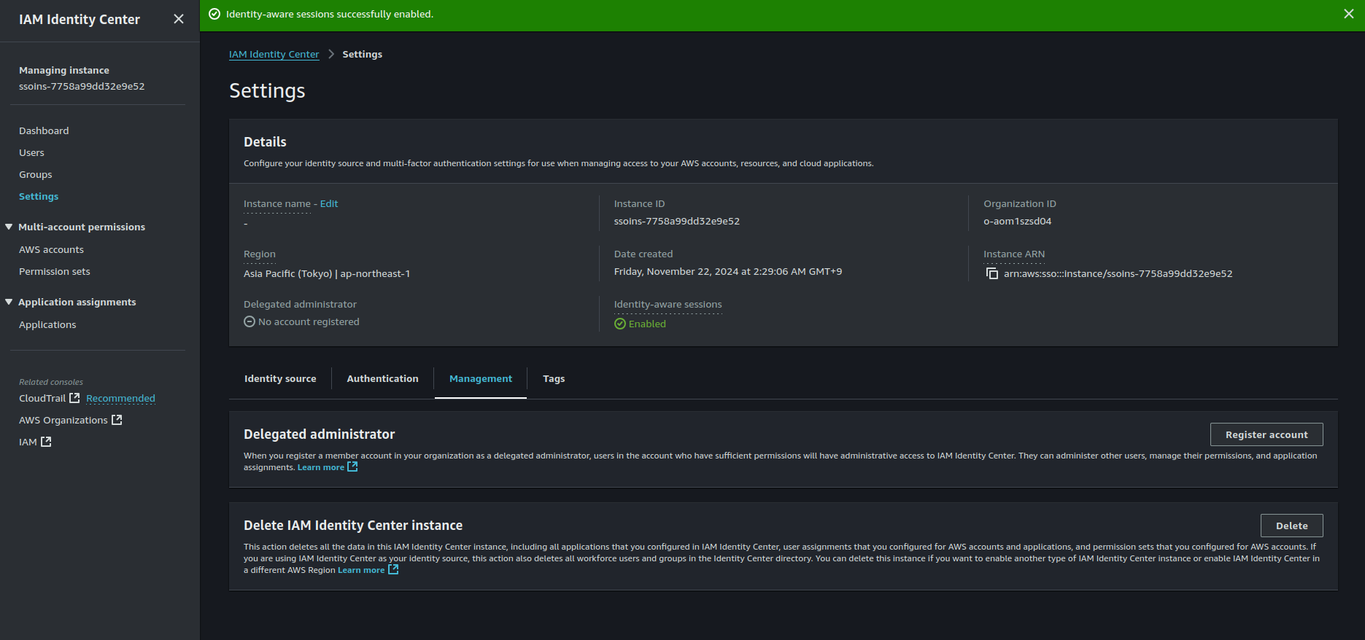Open the CloudTrail related console
1365x640 pixels.
(x=42, y=398)
